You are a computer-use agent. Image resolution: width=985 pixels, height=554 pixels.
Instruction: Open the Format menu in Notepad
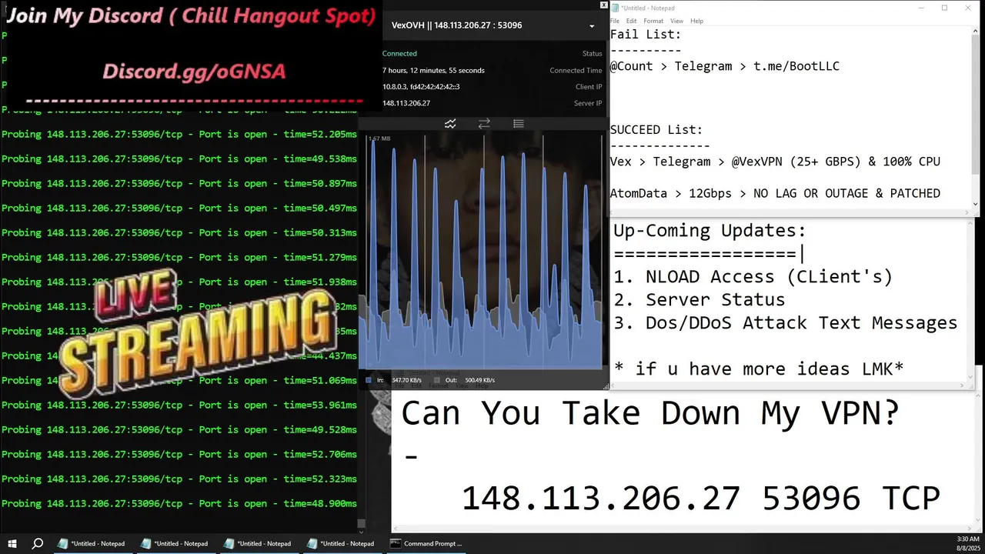click(653, 21)
